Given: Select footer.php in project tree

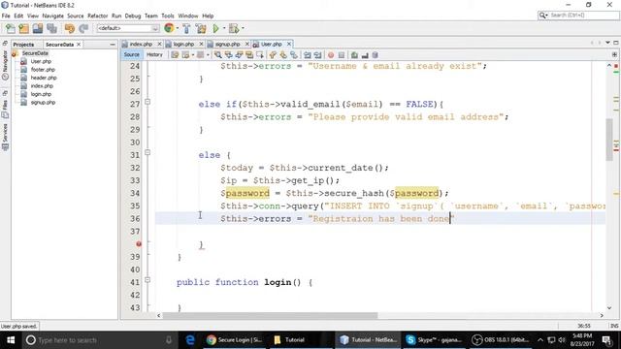Looking at the screenshot, I should click(x=43, y=70).
